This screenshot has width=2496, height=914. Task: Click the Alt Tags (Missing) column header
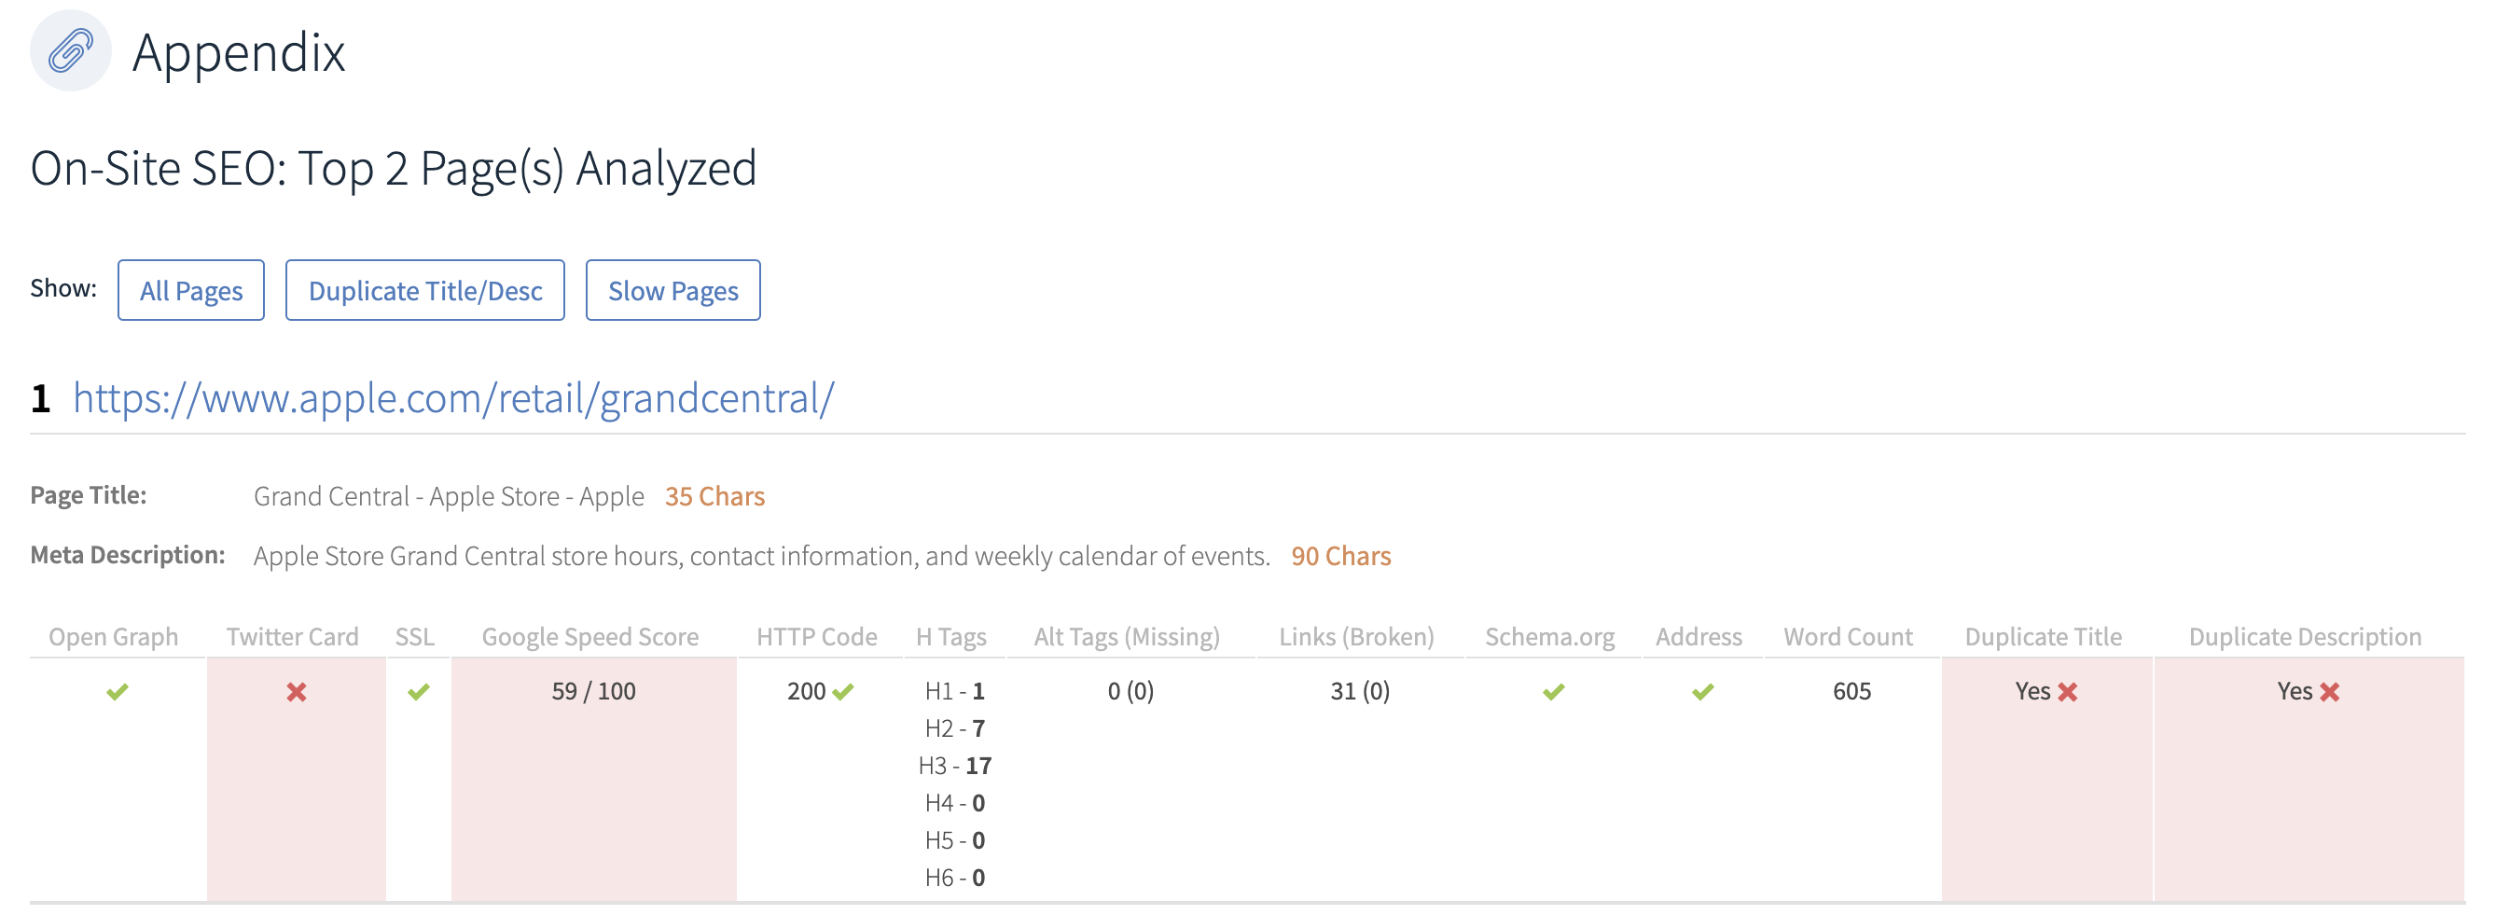pyautogui.click(x=1127, y=637)
